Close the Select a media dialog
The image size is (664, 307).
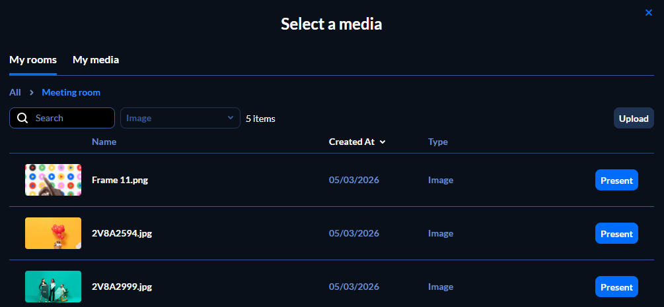(x=649, y=13)
